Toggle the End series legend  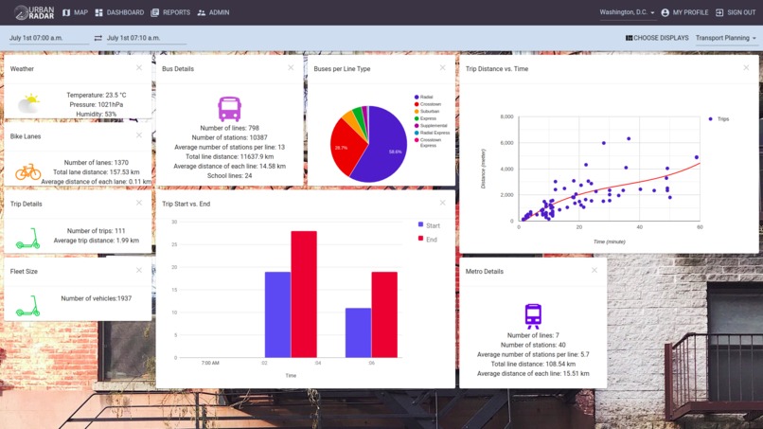[427, 239]
